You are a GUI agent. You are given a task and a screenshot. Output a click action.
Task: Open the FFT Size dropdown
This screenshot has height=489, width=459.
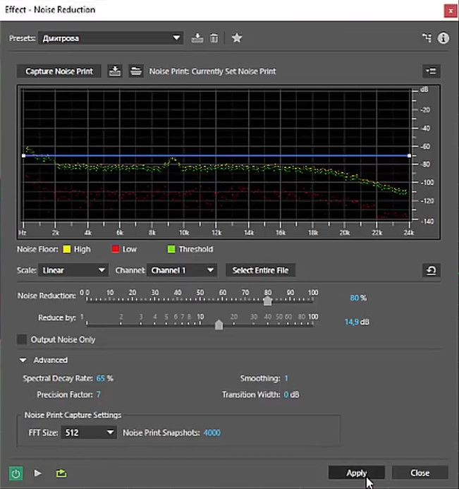point(89,433)
